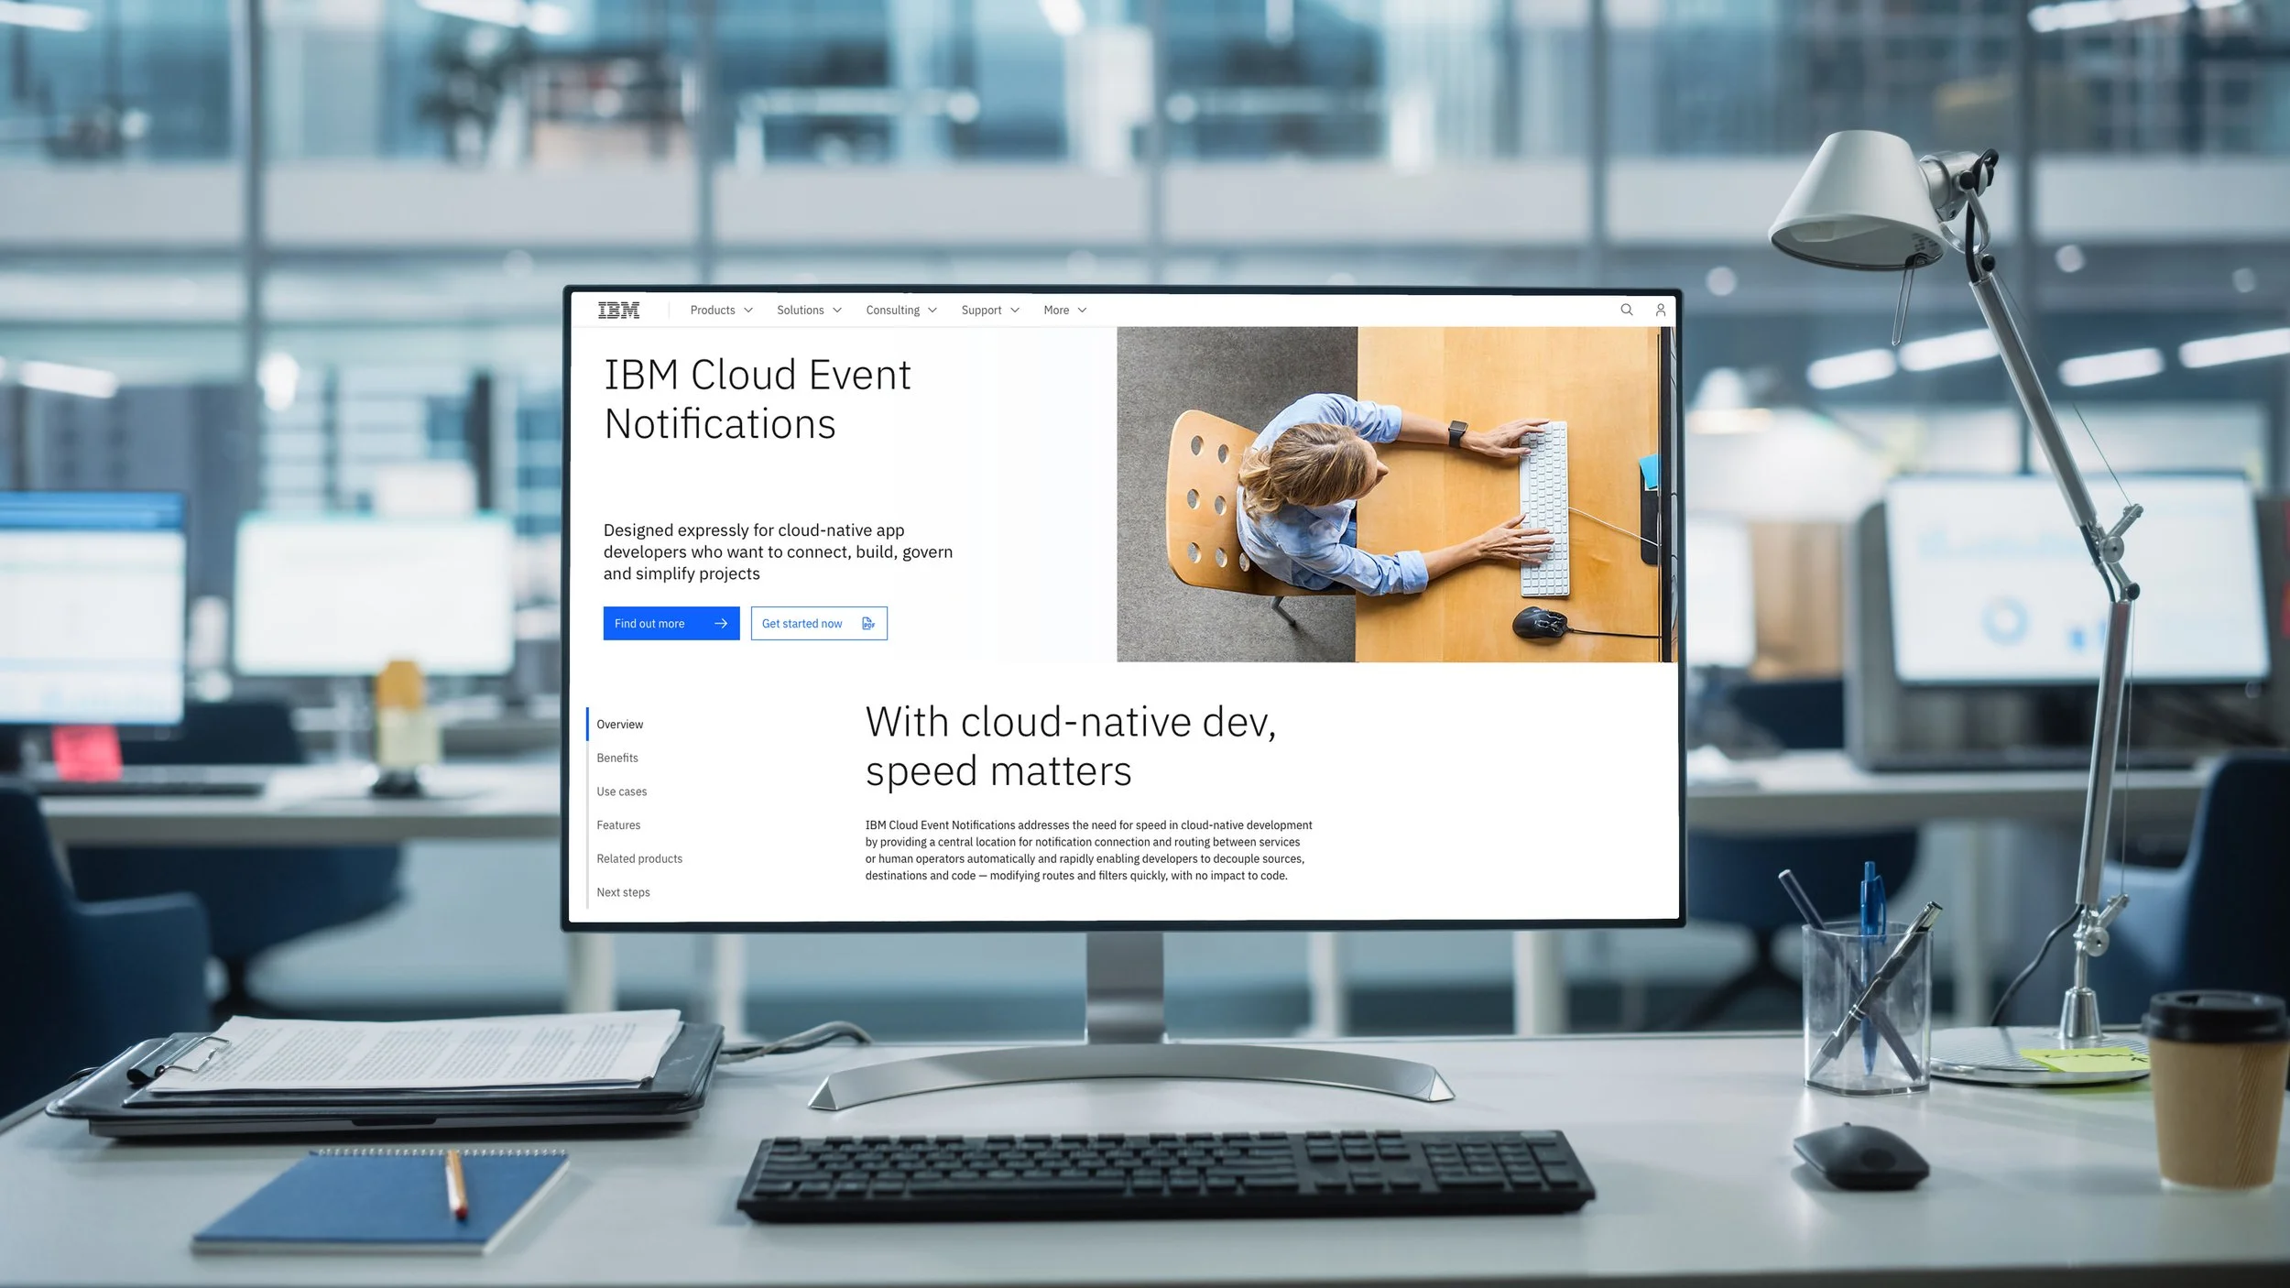Expand the Consulting dropdown
2290x1288 pixels.
click(933, 310)
